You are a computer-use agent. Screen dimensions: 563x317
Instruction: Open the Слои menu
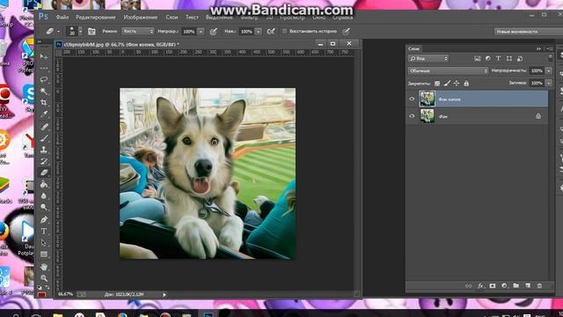pos(172,18)
